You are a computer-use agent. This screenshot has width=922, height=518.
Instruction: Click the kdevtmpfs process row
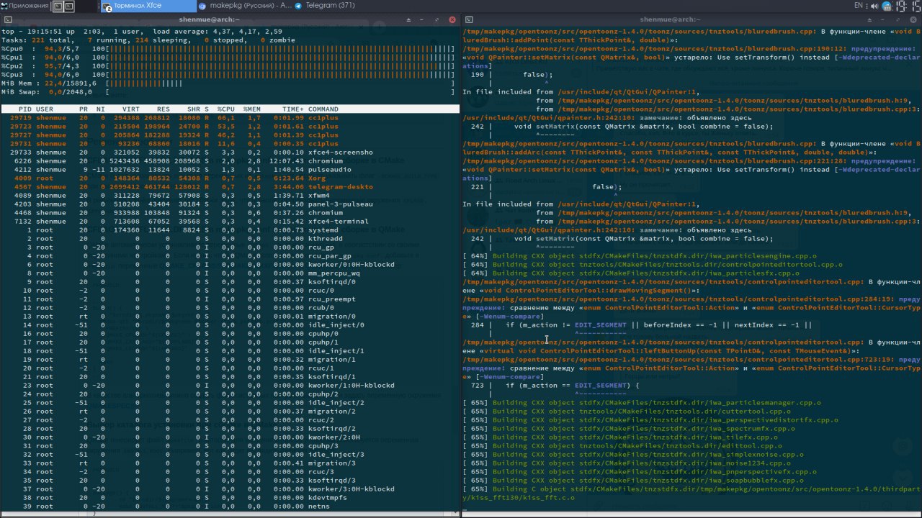click(x=230, y=498)
